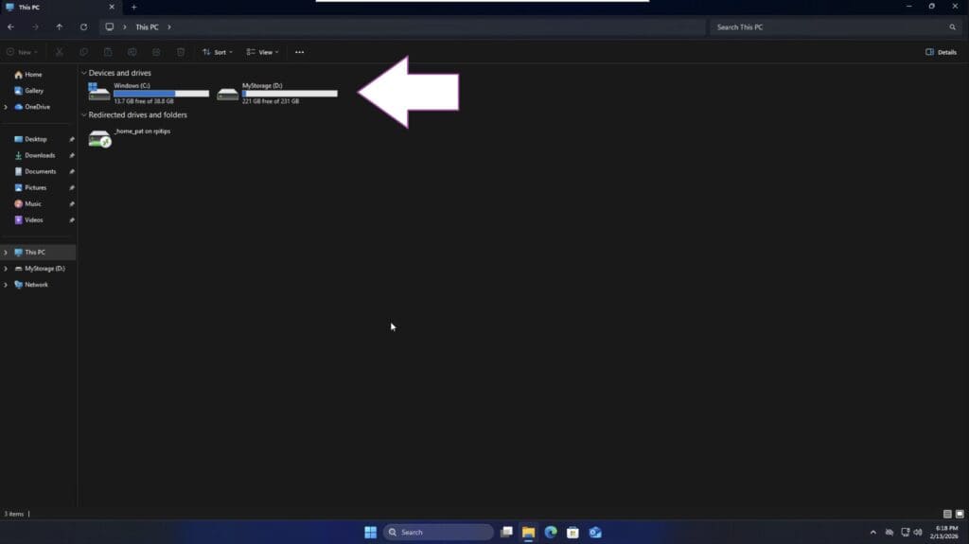This screenshot has width=969, height=544.
Task: Switch to large thumbnails view in status bar
Action: click(x=960, y=514)
